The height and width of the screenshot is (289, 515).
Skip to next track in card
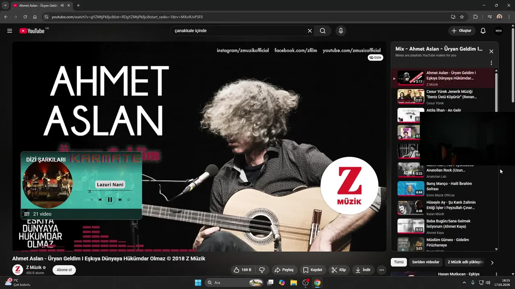pos(120,199)
